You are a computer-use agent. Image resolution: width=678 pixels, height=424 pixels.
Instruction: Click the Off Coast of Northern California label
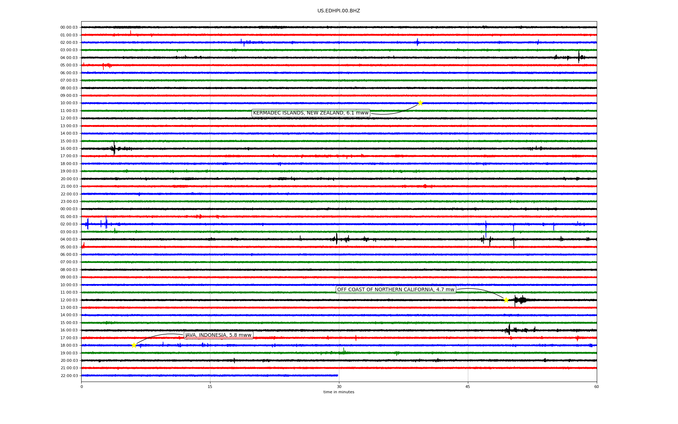[x=396, y=290]
